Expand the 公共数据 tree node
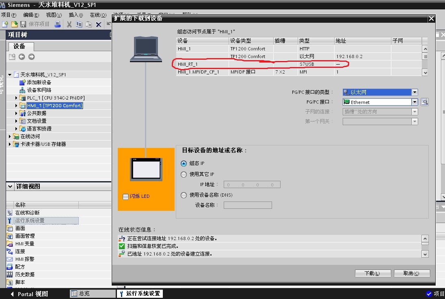This screenshot has width=445, height=299. [16, 113]
